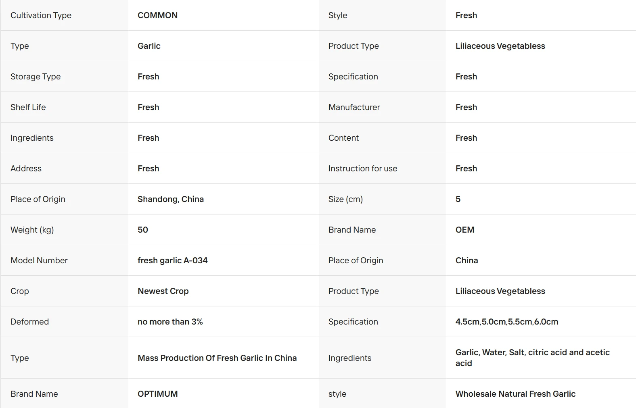Viewport: 636px width, 408px height.
Task: Click the Instruction for use label
Action: coord(363,169)
